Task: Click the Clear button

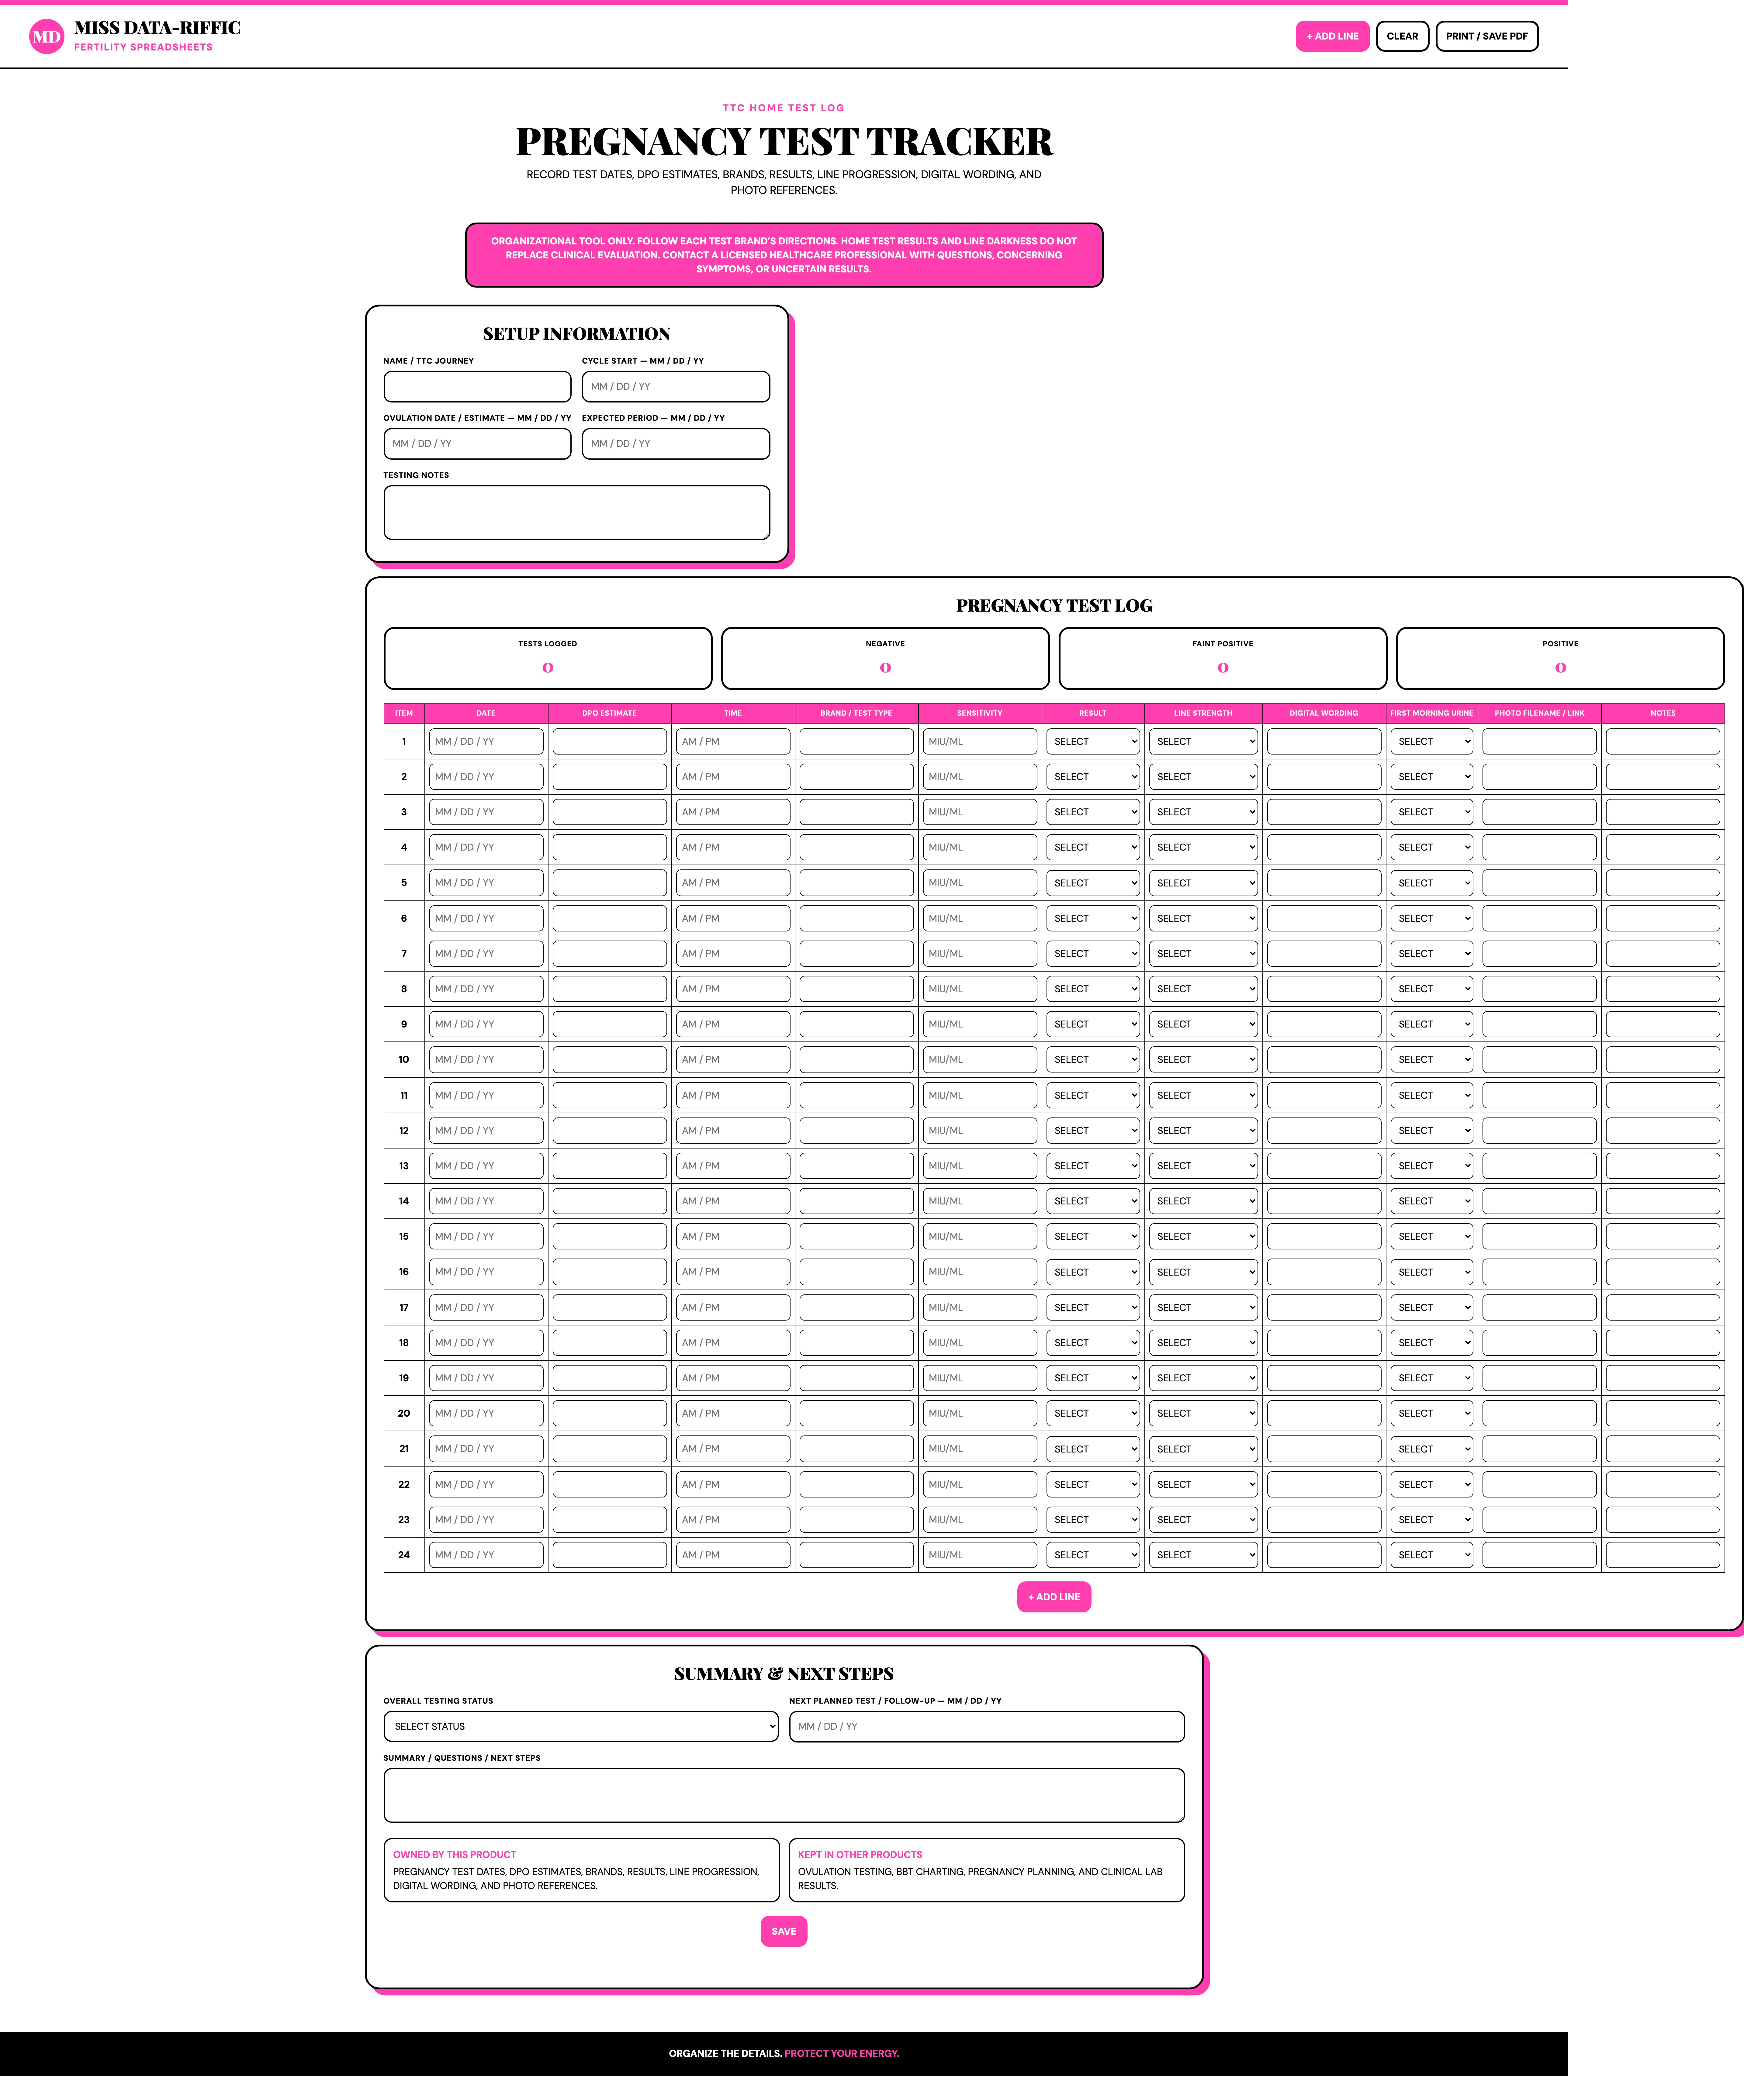Action: pos(1402,36)
